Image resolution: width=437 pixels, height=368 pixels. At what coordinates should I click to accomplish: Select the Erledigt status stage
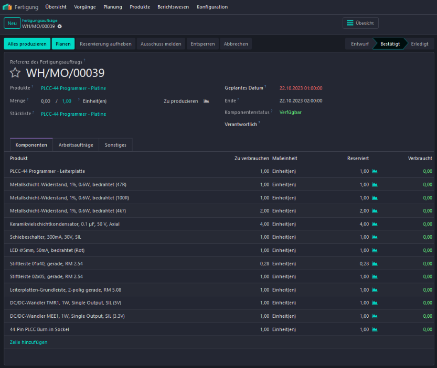(420, 44)
